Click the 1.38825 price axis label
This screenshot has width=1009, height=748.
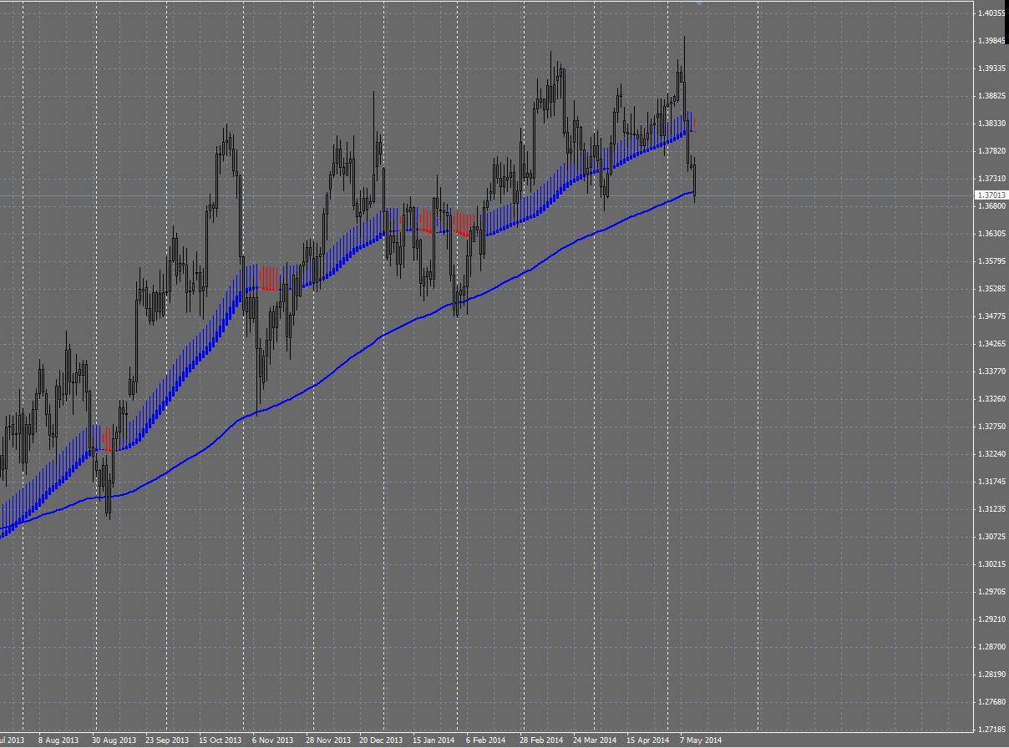pos(992,96)
